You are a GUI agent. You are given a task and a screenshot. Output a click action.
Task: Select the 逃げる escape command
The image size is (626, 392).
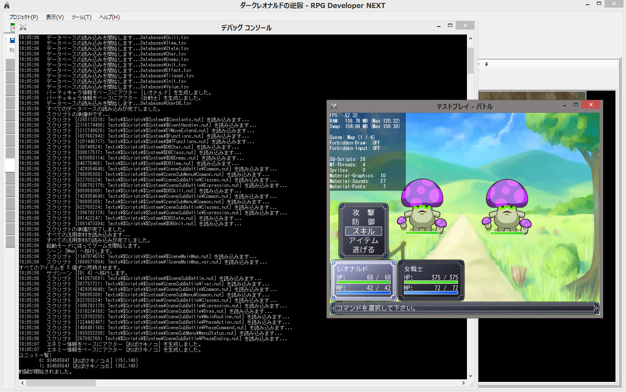coord(363,249)
